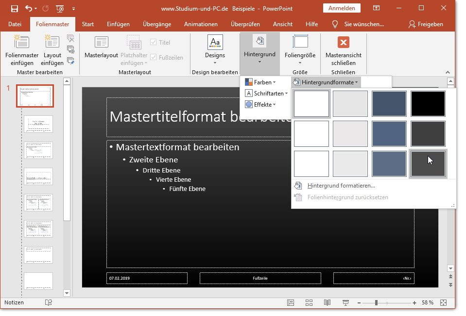Click the preserve master pin icon

[71, 61]
